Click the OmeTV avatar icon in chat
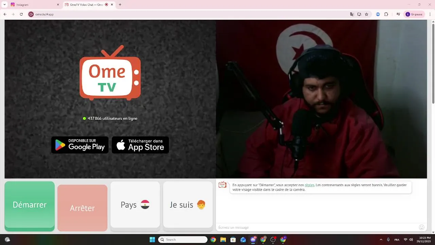 point(222,185)
